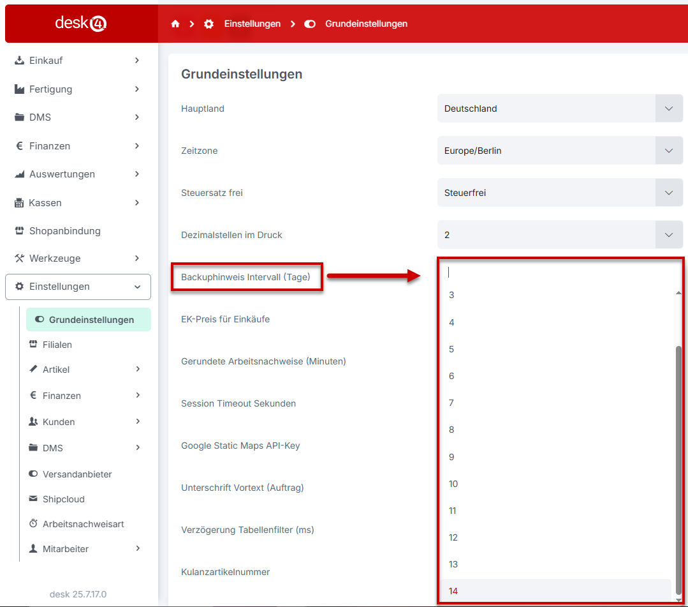This screenshot has width=688, height=607.
Task: Click the Arbeitsnachweisart stopwatch icon
Action: click(x=34, y=524)
